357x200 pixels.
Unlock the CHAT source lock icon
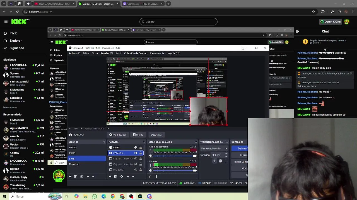click(141, 147)
